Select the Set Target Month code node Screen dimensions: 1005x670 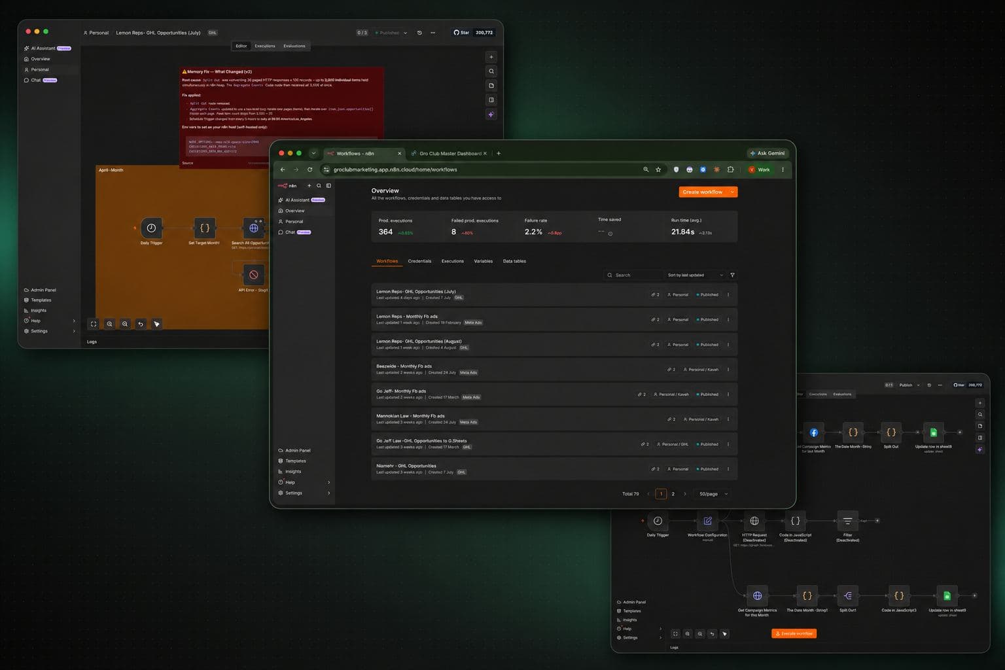point(204,228)
